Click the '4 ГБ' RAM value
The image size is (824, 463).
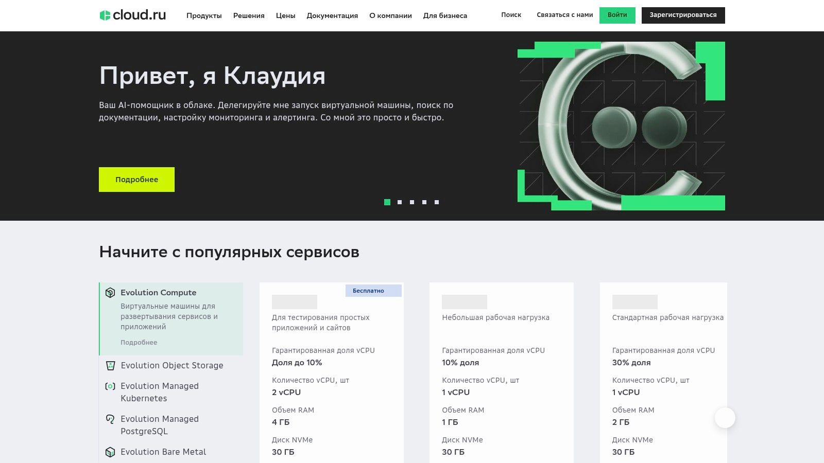click(x=281, y=422)
